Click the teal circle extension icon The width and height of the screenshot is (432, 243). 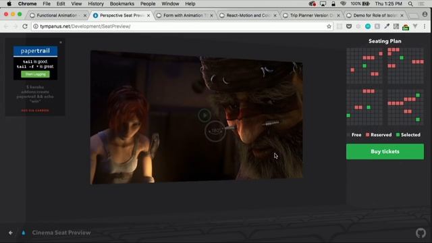click(x=368, y=26)
